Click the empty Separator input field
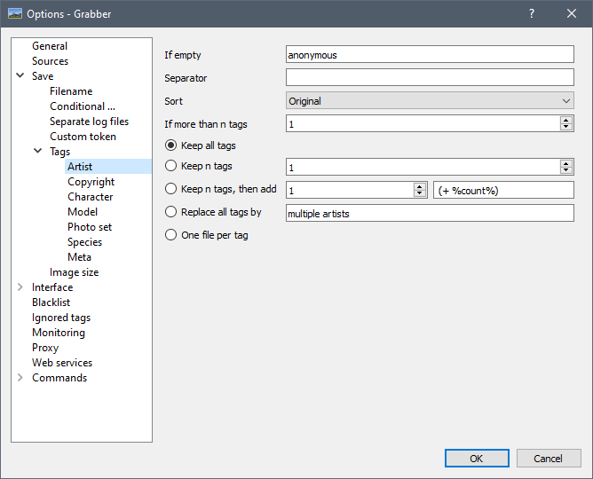The height and width of the screenshot is (479, 593). (430, 78)
